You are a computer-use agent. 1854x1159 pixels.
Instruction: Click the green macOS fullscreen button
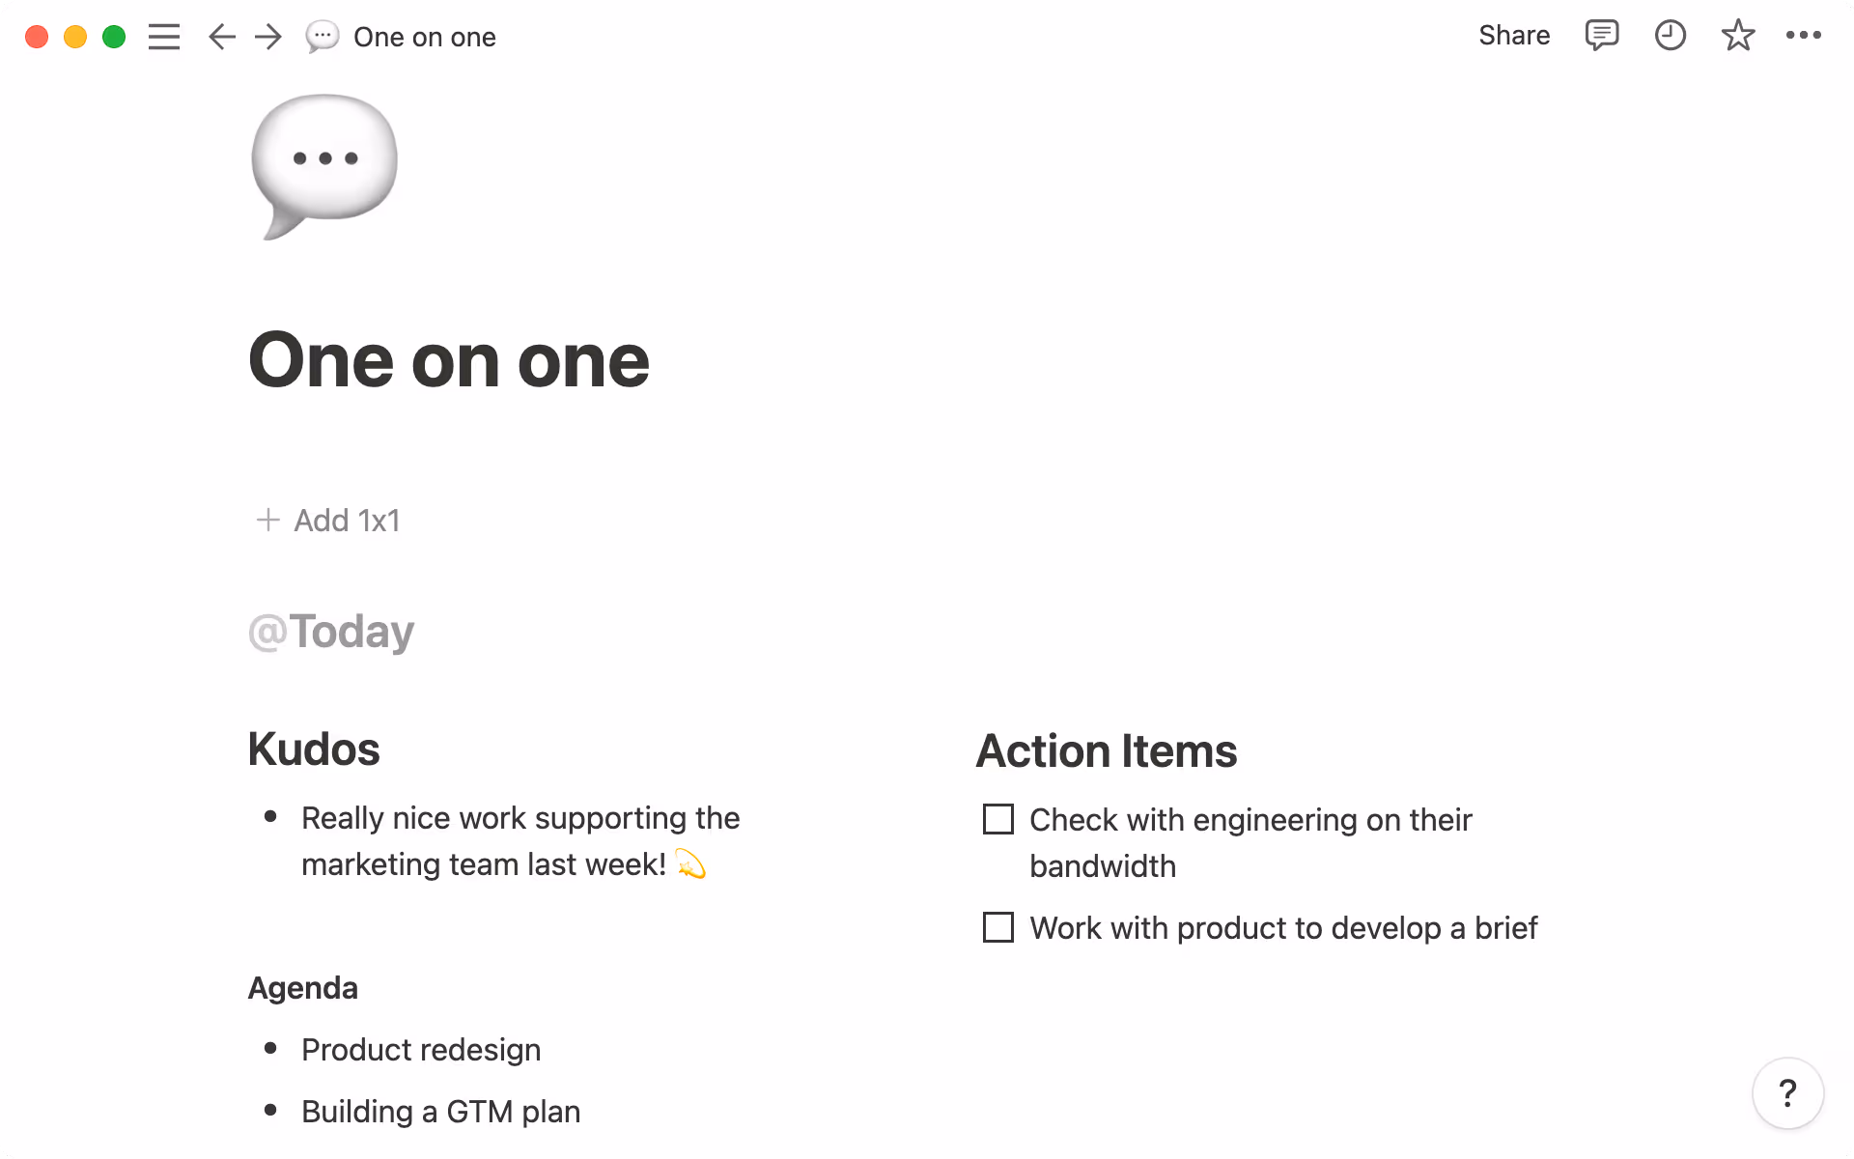[x=114, y=37]
